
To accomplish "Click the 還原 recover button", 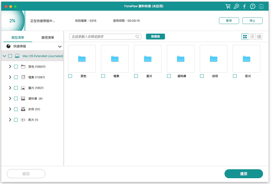I will click(244, 174).
